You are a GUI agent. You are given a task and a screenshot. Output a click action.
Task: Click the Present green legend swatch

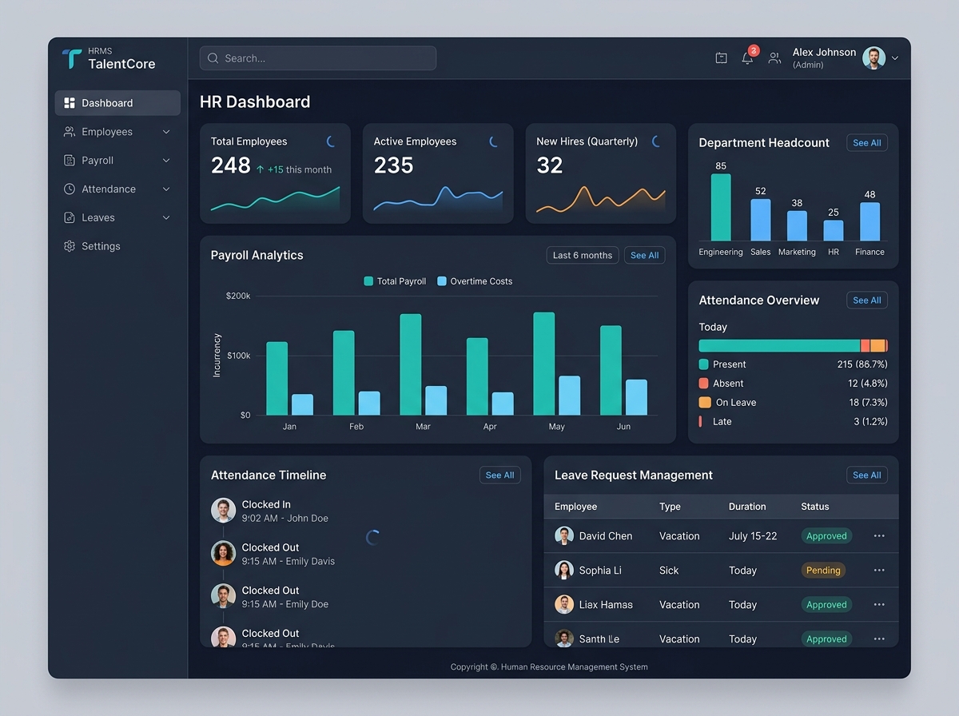(x=703, y=364)
